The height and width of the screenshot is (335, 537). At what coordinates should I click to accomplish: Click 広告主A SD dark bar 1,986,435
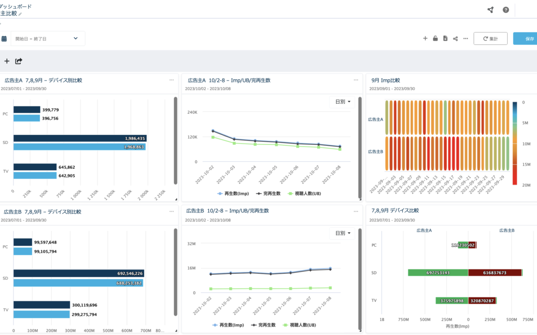point(80,138)
